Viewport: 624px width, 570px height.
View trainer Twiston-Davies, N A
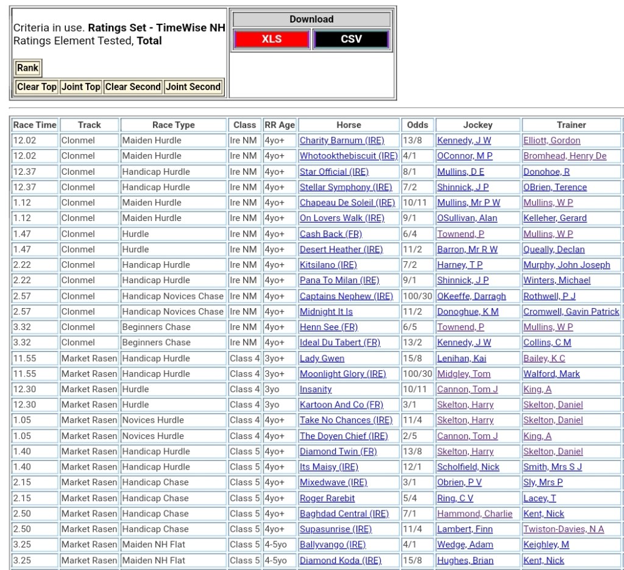[564, 529]
